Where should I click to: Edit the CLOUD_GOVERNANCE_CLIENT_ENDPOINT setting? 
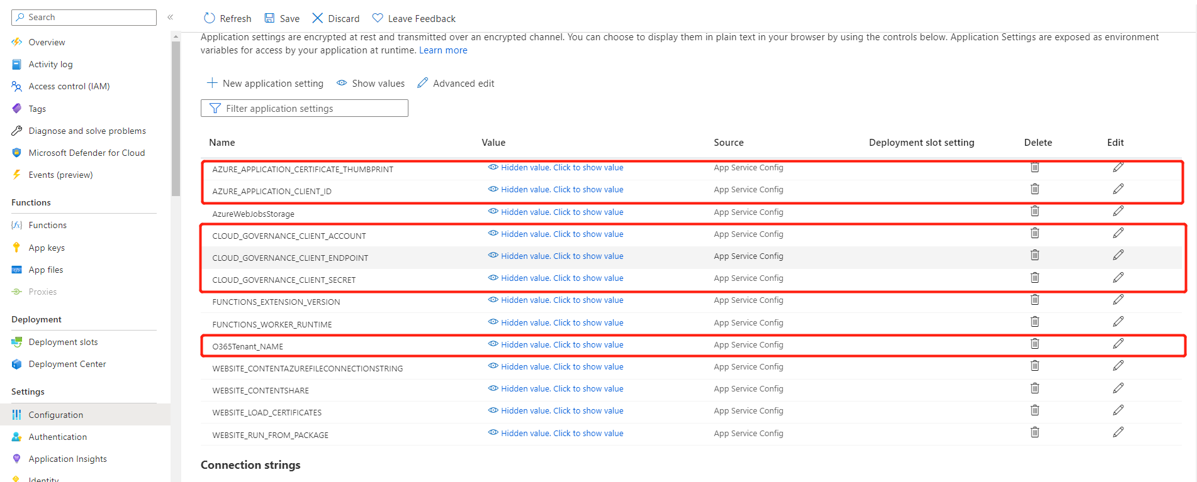(1118, 255)
